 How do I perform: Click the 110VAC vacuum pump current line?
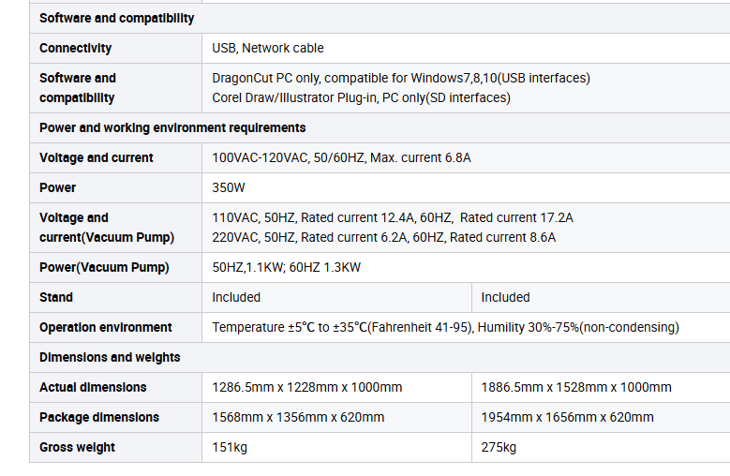(x=393, y=217)
